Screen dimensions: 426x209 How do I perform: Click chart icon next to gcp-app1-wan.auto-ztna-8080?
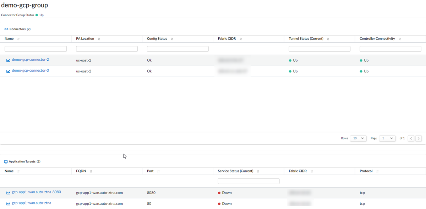(8, 193)
